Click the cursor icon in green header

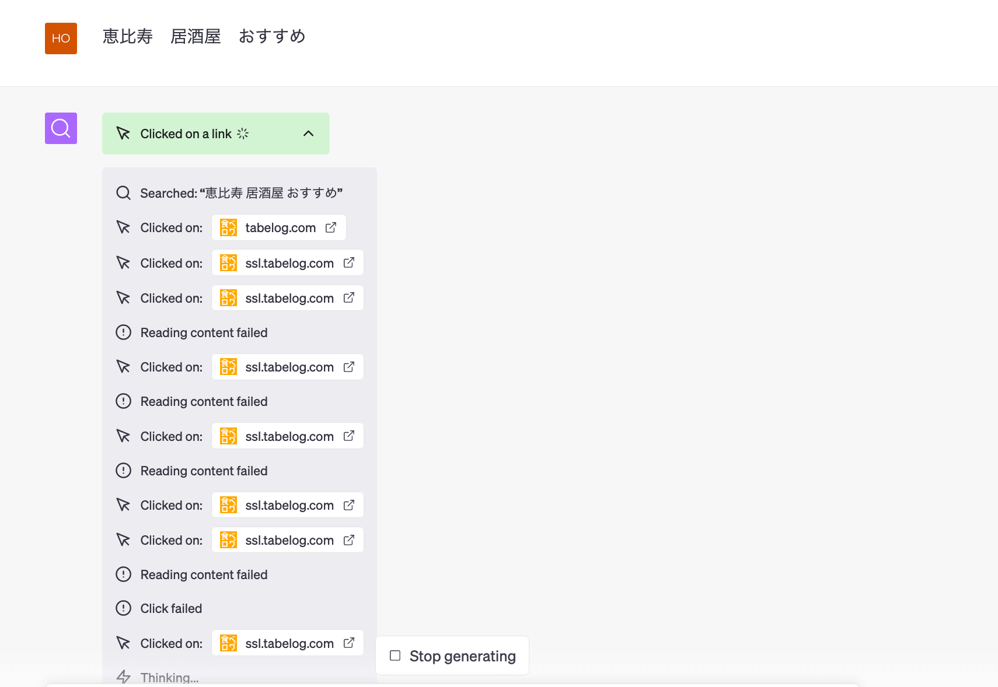[123, 134]
